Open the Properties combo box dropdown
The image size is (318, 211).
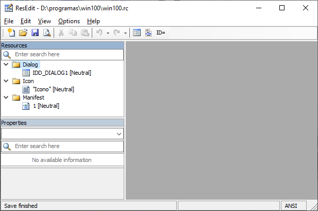119,134
